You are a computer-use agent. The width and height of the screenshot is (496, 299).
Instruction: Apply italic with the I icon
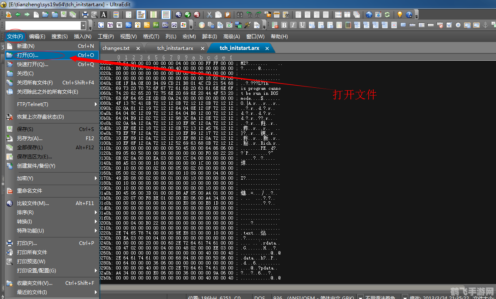[293, 26]
